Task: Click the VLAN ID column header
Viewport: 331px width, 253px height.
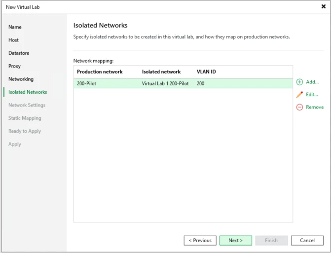Action: 206,72
